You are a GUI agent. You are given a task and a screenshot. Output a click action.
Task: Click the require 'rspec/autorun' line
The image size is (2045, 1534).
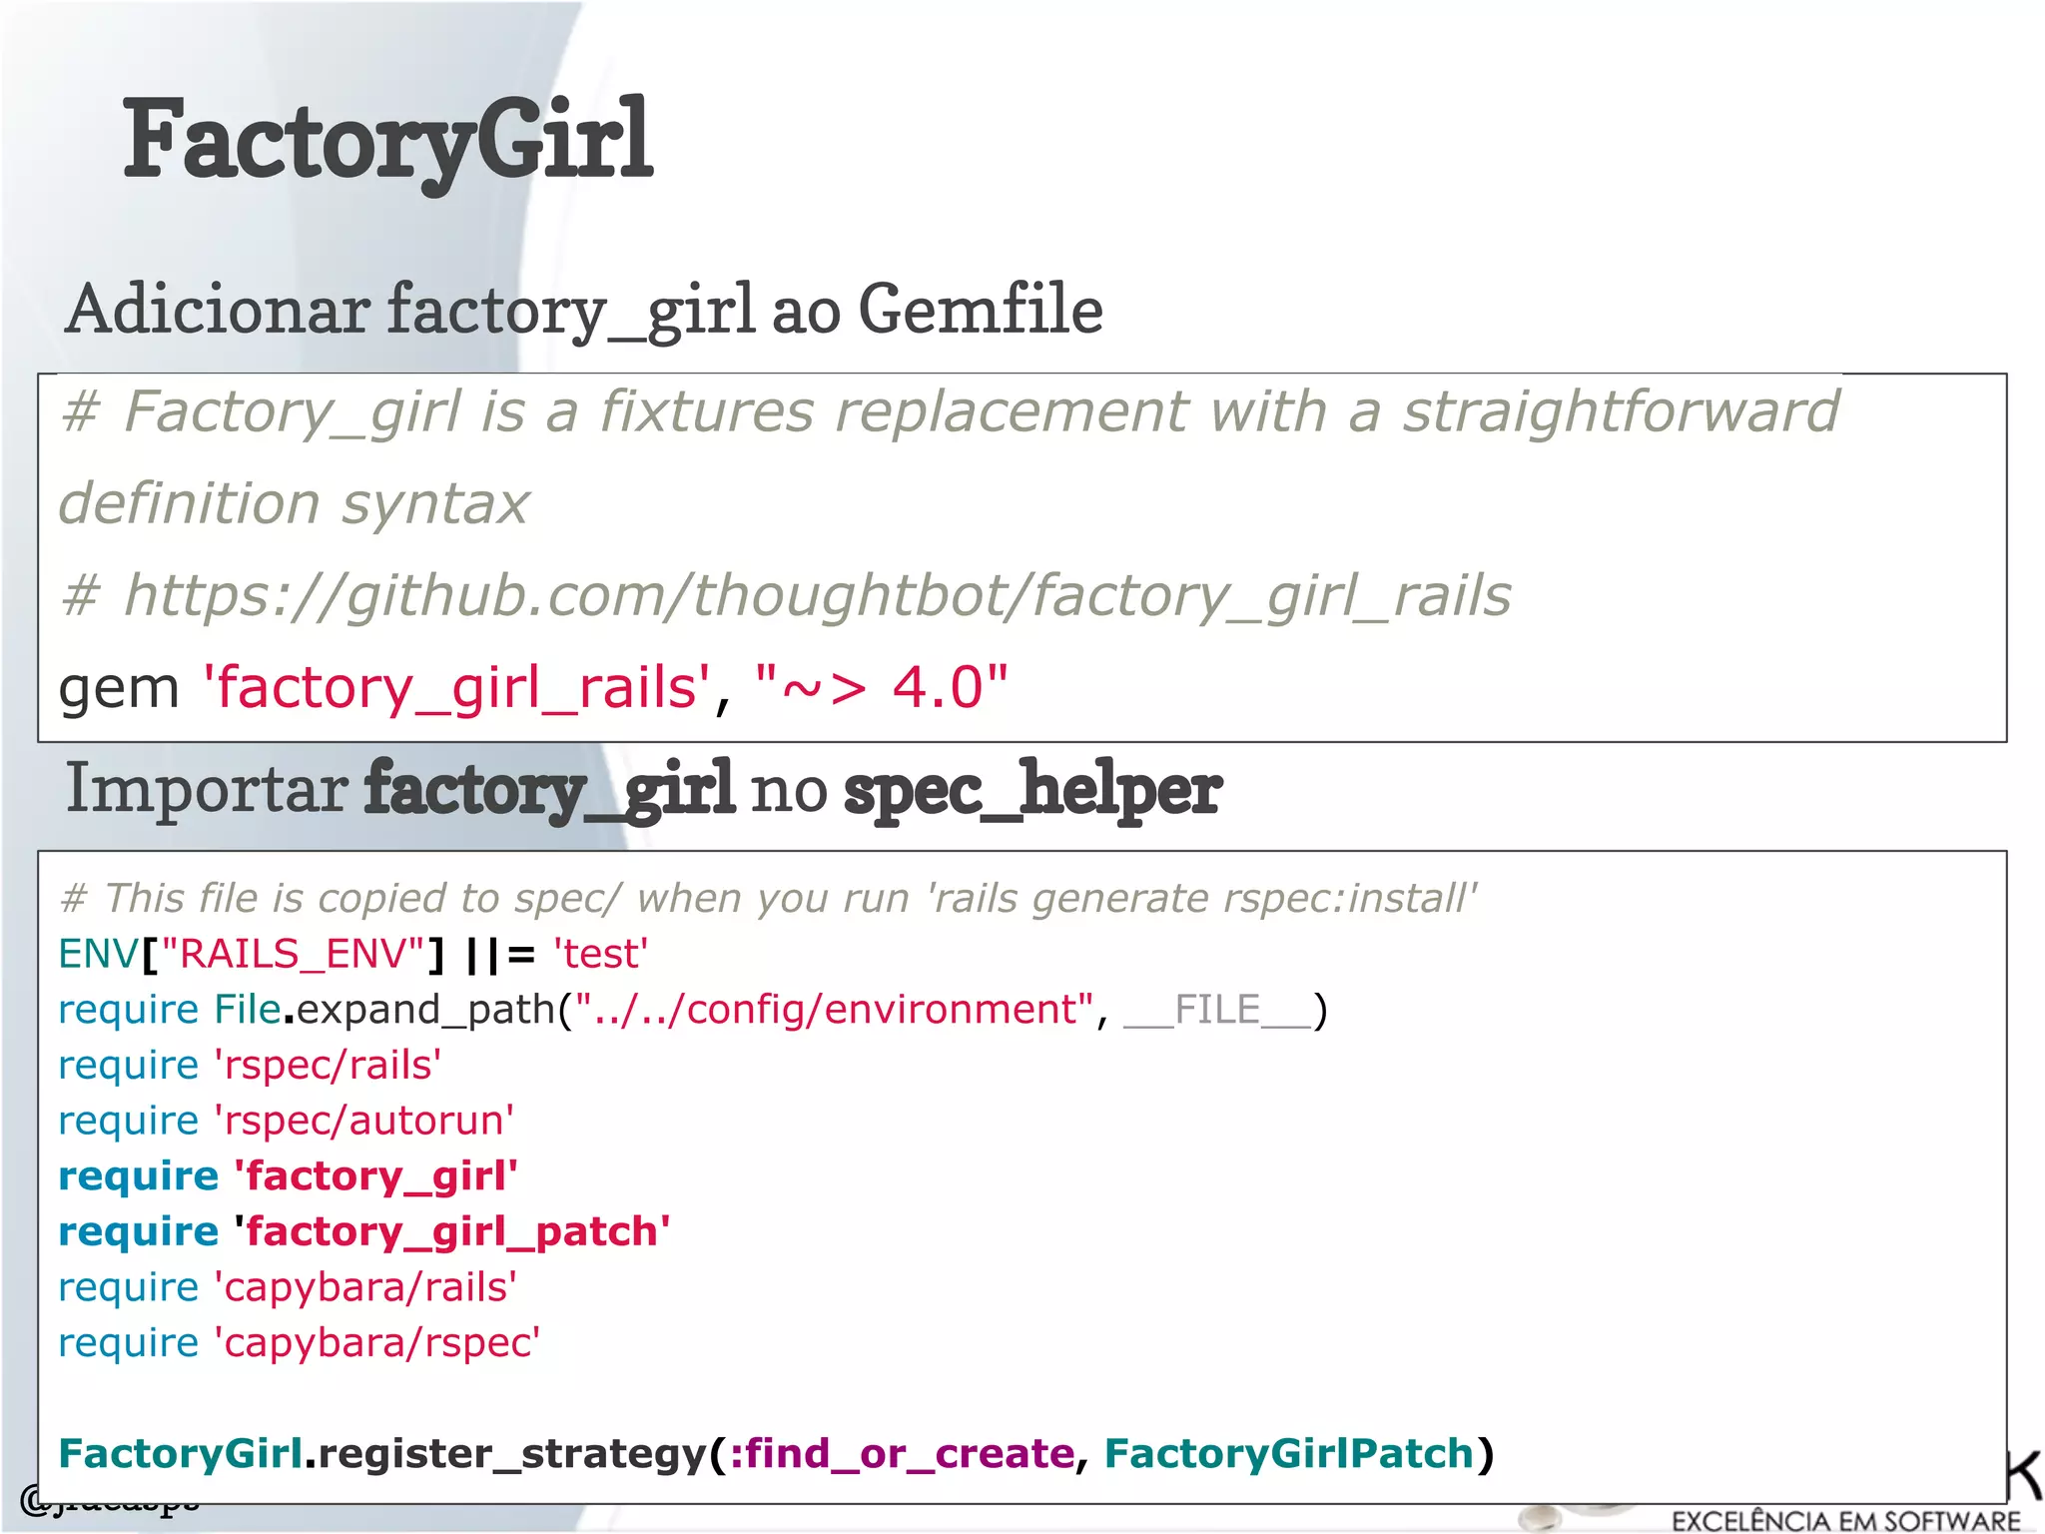tap(286, 1121)
